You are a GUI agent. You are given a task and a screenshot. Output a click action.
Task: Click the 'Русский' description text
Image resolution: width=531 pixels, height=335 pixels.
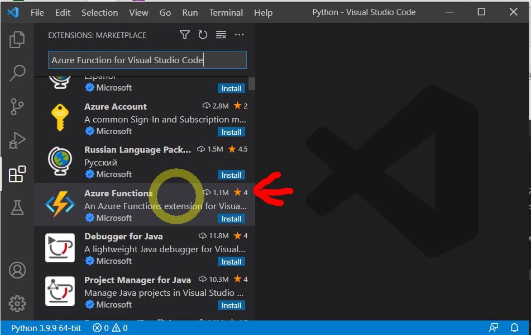tap(101, 162)
